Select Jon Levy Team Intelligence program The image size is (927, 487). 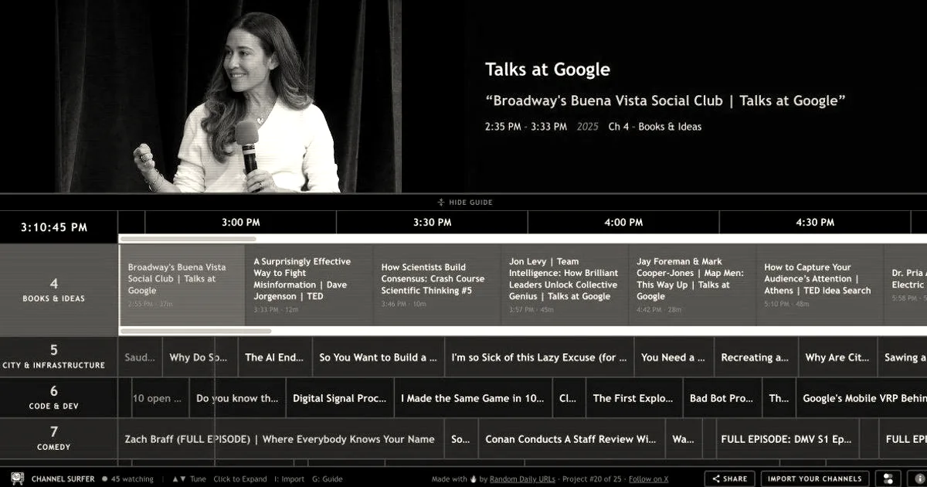(565, 284)
